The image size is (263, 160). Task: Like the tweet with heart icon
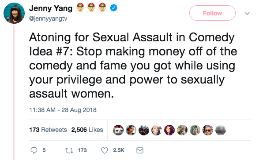[x=105, y=150]
